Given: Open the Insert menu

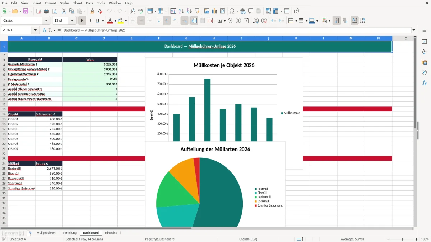Looking at the screenshot, I should coord(37,3).
